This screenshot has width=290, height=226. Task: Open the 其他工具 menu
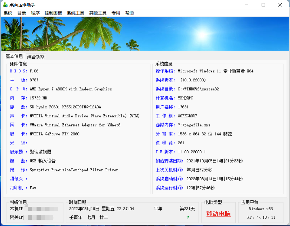pyautogui.click(x=97, y=13)
